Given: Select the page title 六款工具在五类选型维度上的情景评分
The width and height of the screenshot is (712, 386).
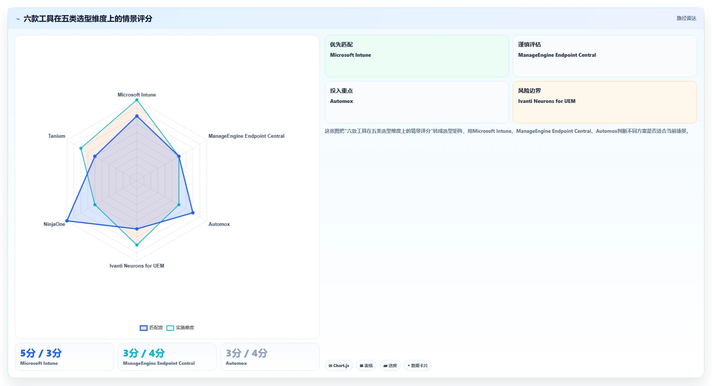Looking at the screenshot, I should pyautogui.click(x=88, y=19).
